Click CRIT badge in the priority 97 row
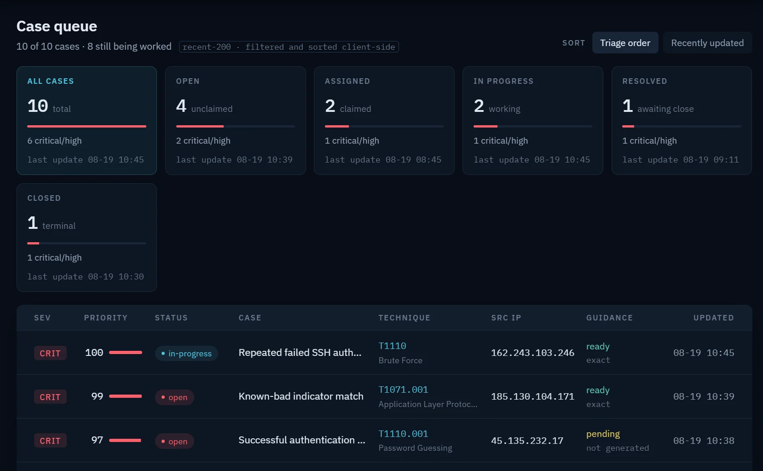Image resolution: width=763 pixels, height=471 pixels. [50, 441]
